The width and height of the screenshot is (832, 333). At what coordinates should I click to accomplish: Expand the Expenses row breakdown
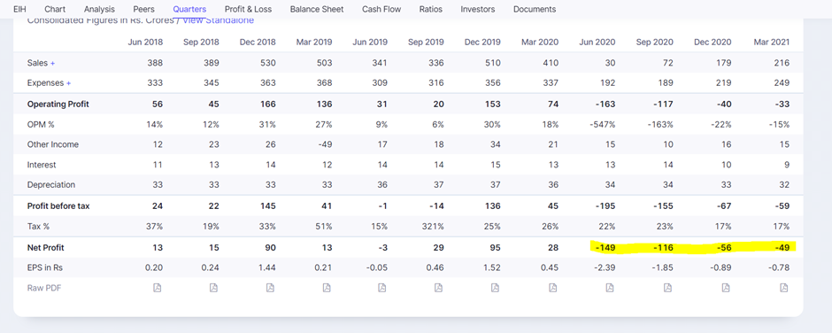click(x=68, y=83)
